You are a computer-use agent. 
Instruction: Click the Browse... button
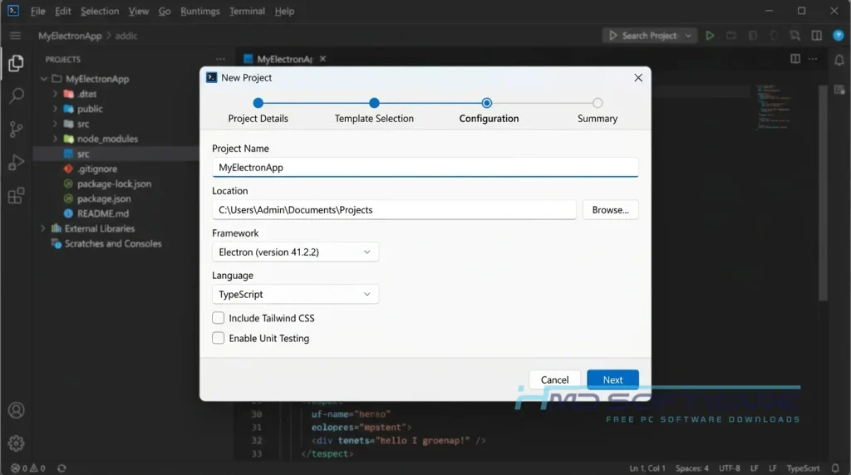(610, 209)
